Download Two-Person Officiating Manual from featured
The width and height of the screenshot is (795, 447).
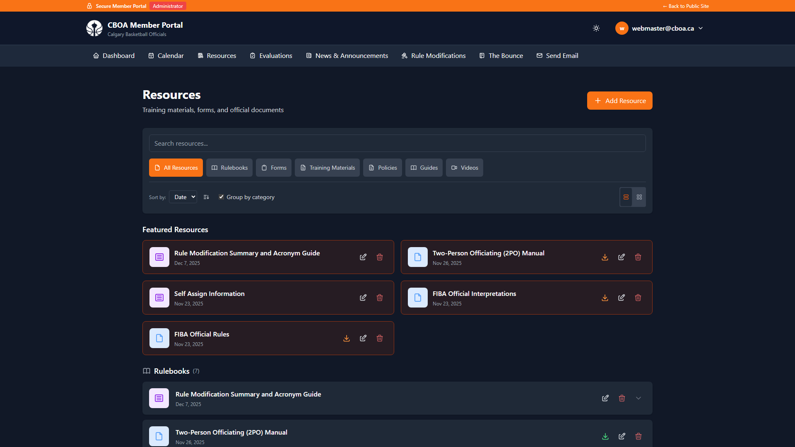pyautogui.click(x=605, y=257)
